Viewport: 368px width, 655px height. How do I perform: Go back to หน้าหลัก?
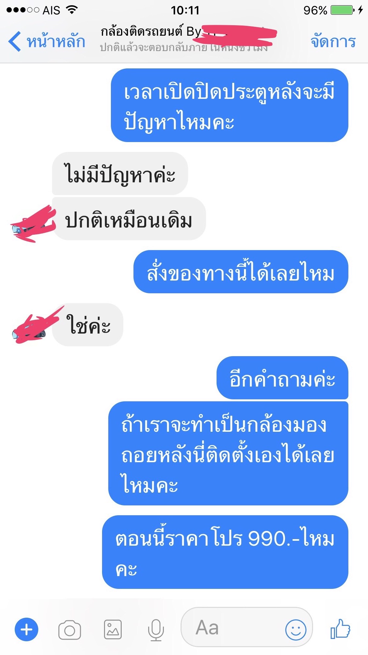(x=56, y=41)
